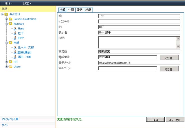Open the 操作 menu
185x128 pixels.
pos(8,3)
